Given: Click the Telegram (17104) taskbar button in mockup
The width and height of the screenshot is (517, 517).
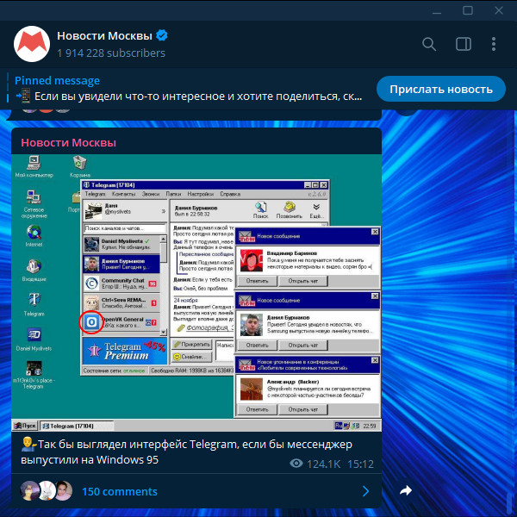Looking at the screenshot, I should click(77, 426).
